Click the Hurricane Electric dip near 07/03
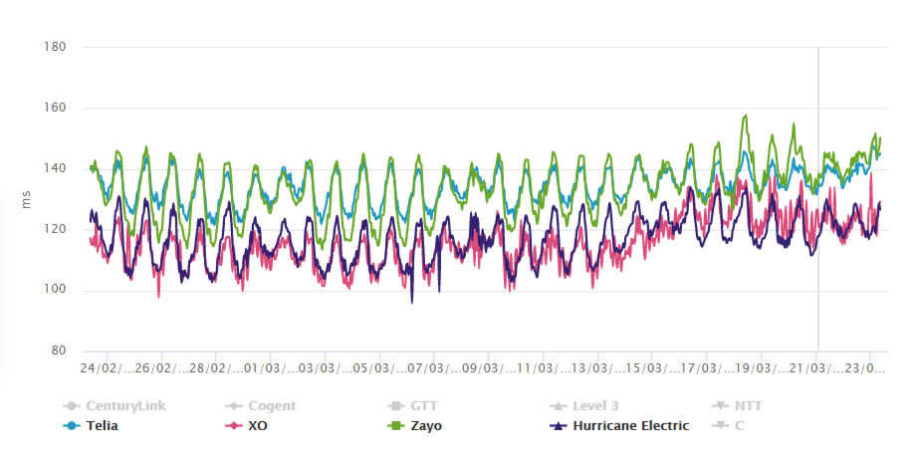 point(412,302)
